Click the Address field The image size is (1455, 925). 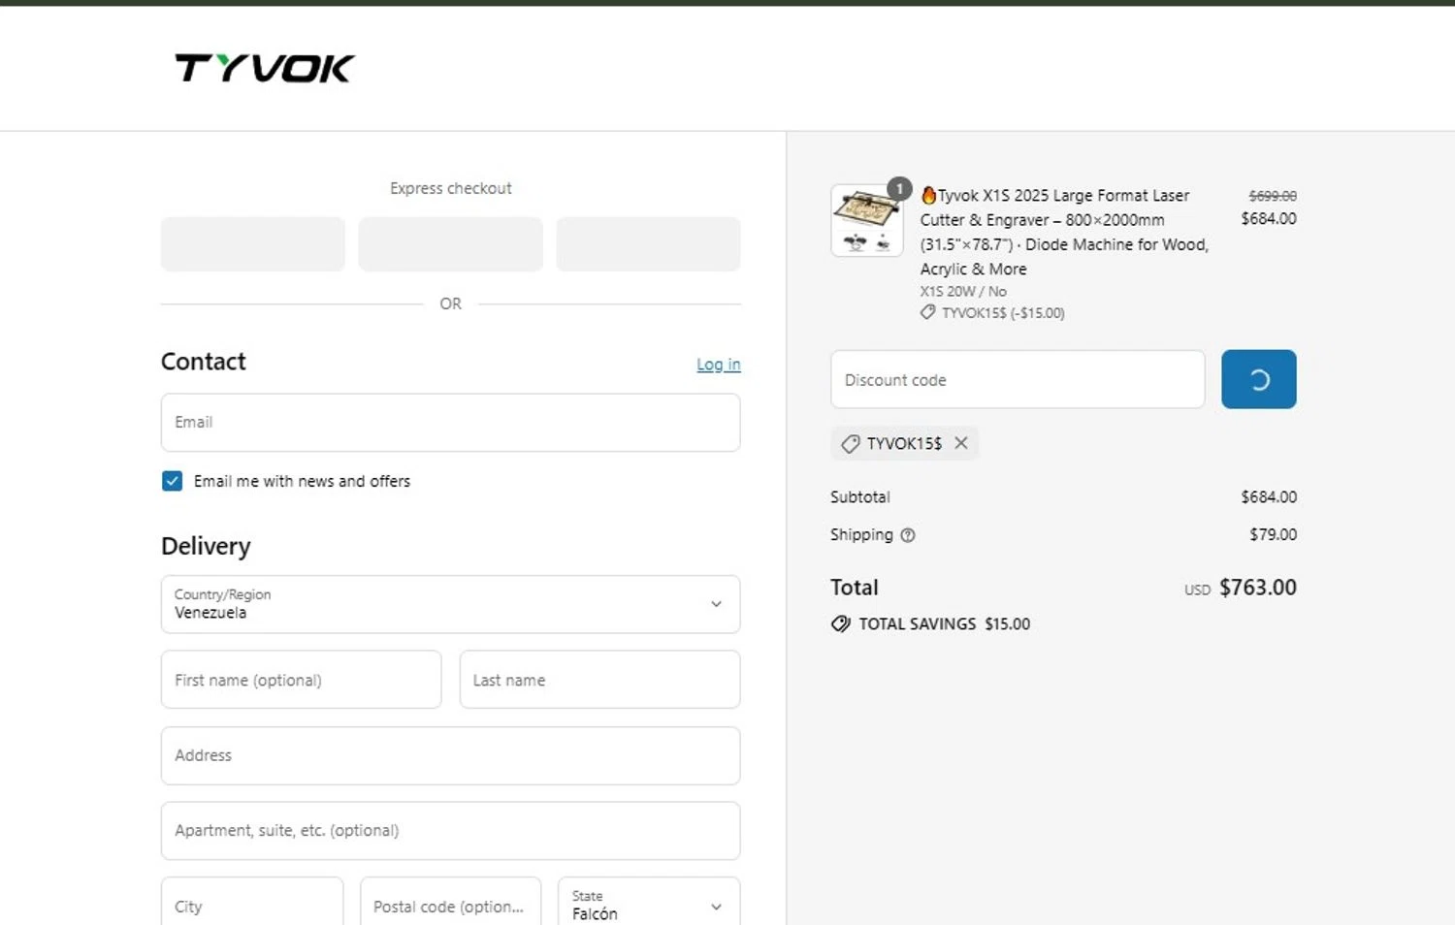point(450,755)
